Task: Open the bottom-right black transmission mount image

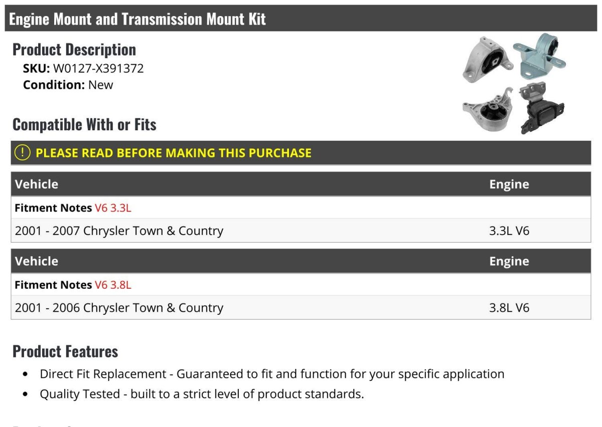Action: (x=542, y=108)
